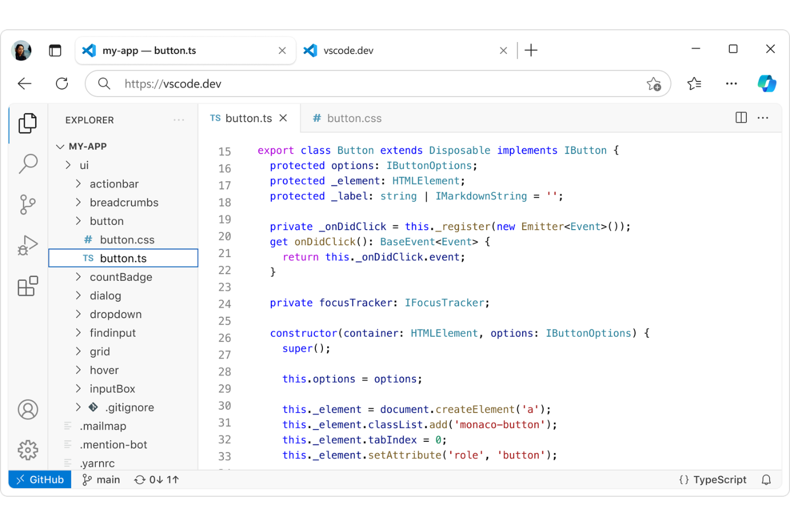This screenshot has height=526, width=790.
Task: Expand the countBadge folder
Action: click(x=78, y=277)
